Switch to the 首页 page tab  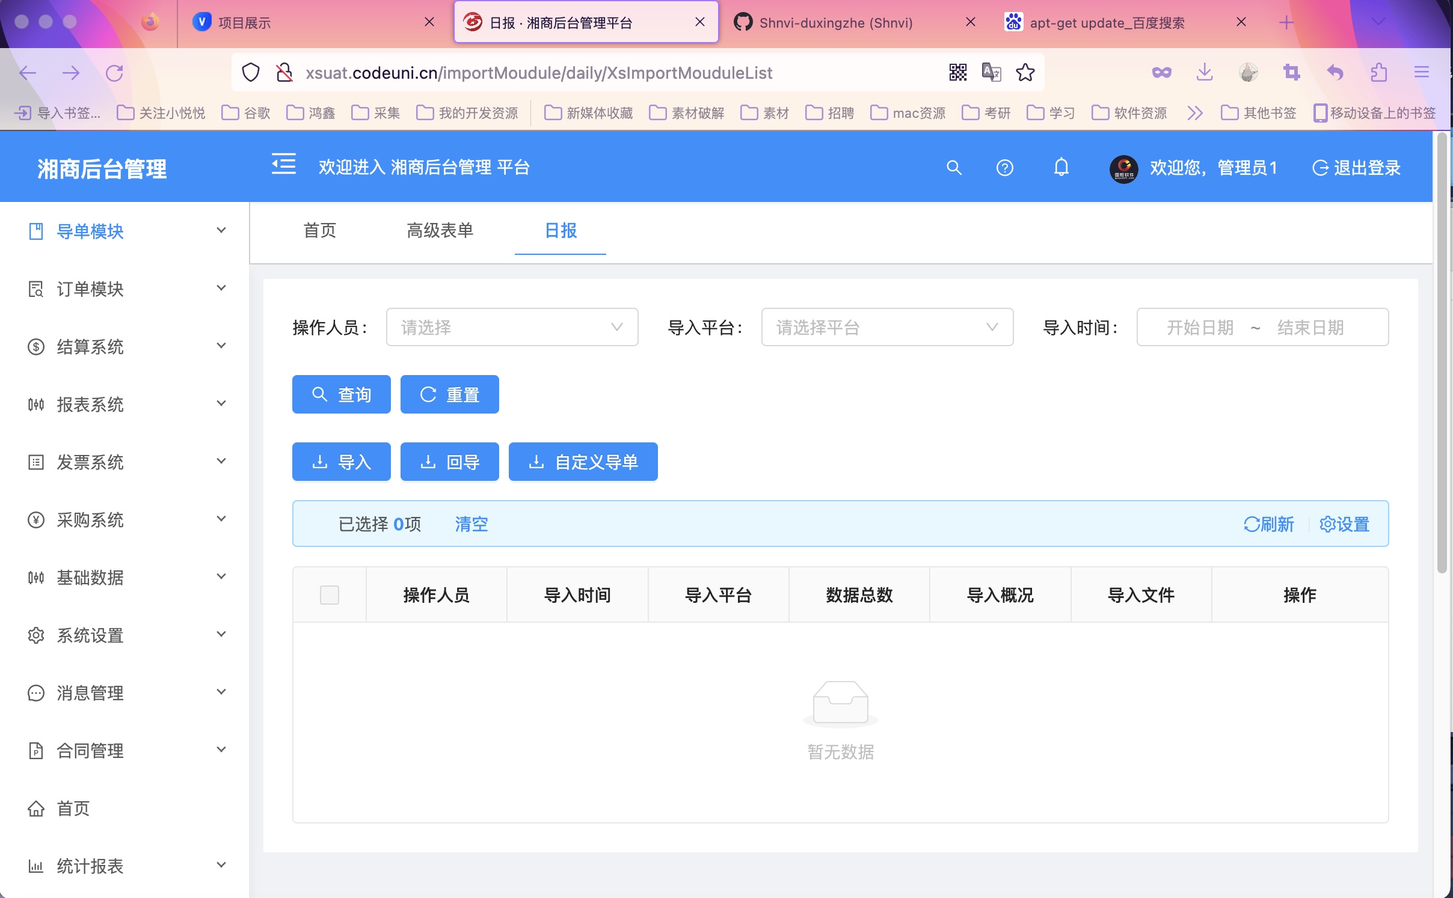[319, 230]
